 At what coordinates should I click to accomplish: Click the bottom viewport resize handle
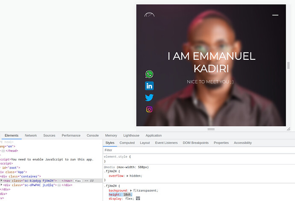click(x=211, y=129)
